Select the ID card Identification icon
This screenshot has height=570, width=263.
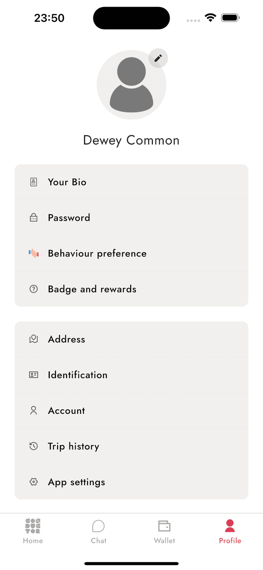[33, 374]
